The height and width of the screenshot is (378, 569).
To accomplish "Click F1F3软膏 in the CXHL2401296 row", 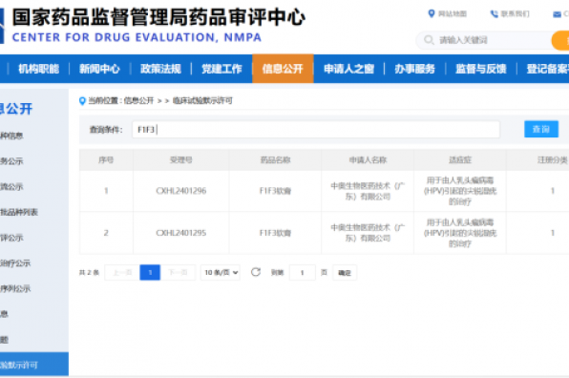I will click(275, 191).
